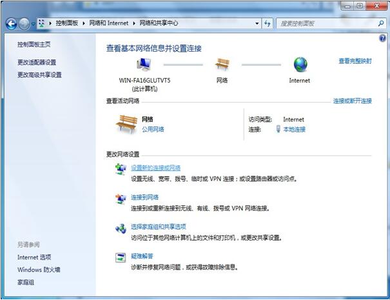The height and width of the screenshot is (300, 390).
Task: Open Windows 防火墙 from the sidebar
Action: 39,270
